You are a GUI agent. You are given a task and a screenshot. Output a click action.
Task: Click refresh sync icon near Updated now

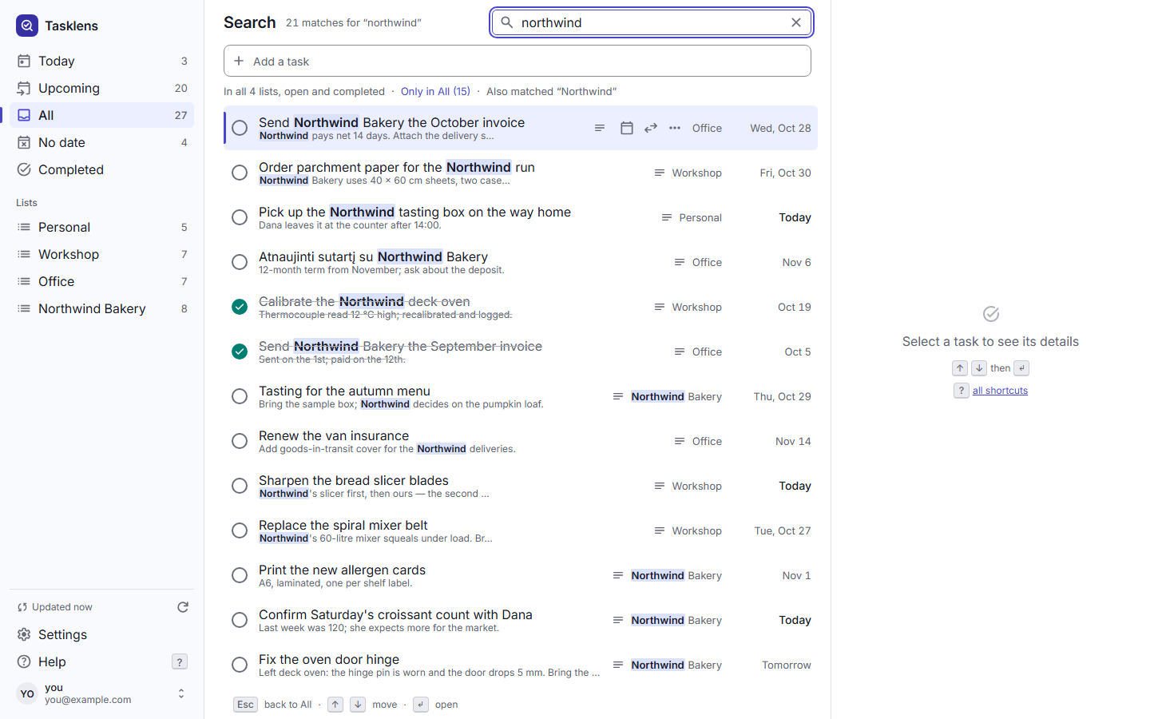coord(183,607)
